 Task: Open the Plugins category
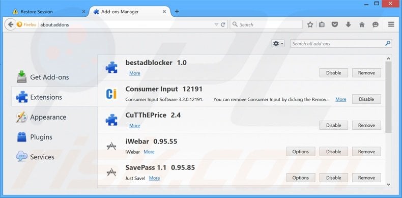(54, 137)
